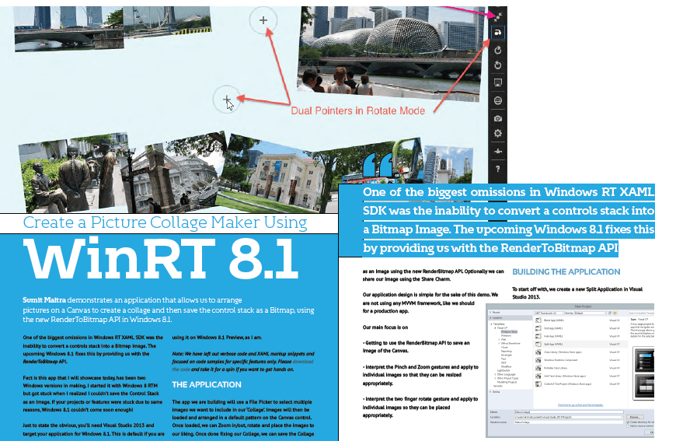
Task: Expand the Online section in New Project
Action: 490,392
